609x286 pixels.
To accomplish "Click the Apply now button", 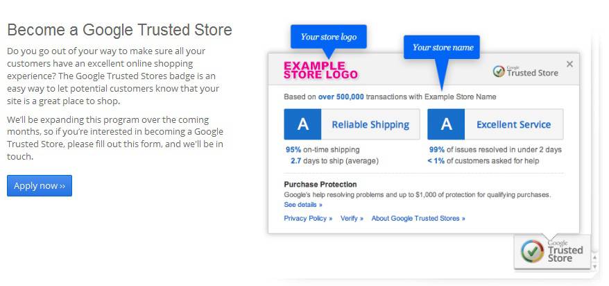I will 40,186.
